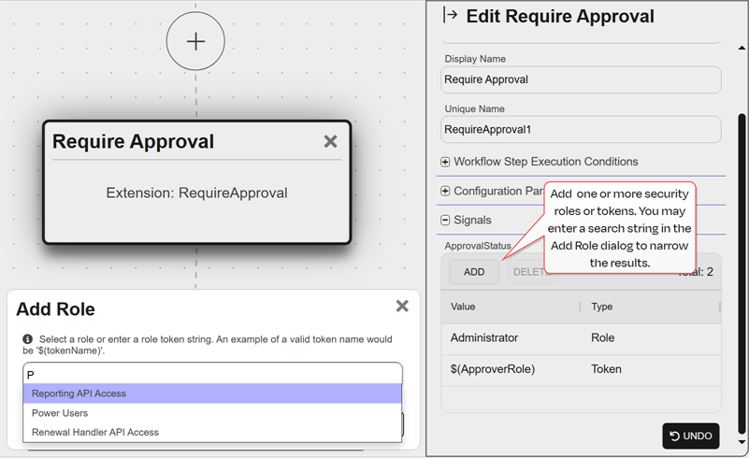Expand the Configuration Parameters plus icon

click(x=445, y=191)
